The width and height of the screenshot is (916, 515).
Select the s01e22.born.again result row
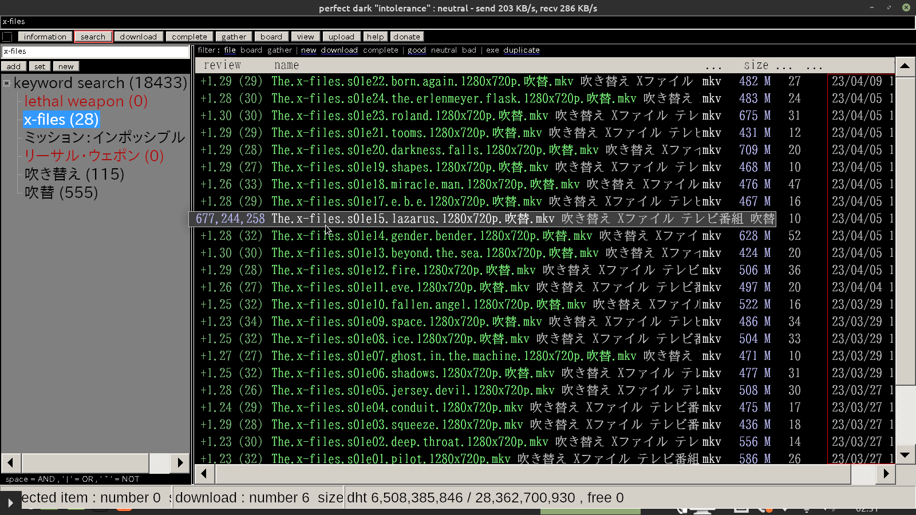pos(544,81)
